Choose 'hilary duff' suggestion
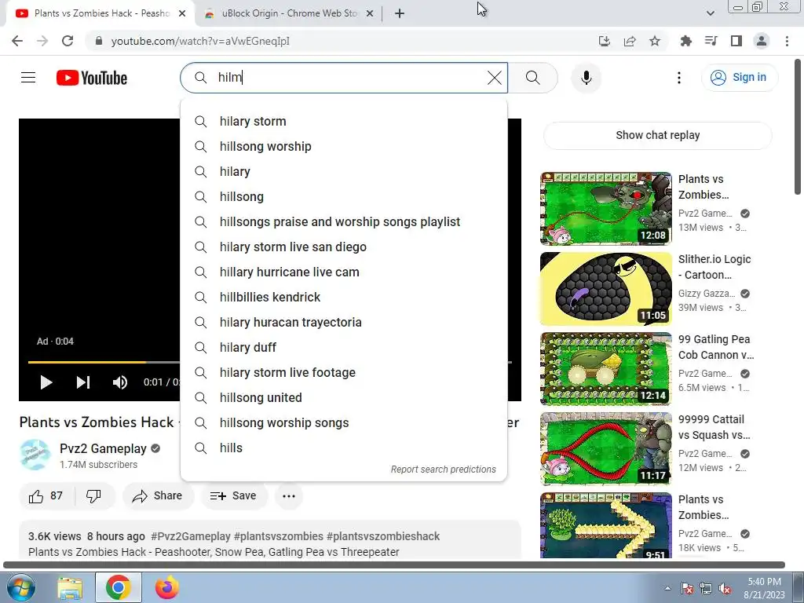The image size is (804, 603). coord(344,347)
